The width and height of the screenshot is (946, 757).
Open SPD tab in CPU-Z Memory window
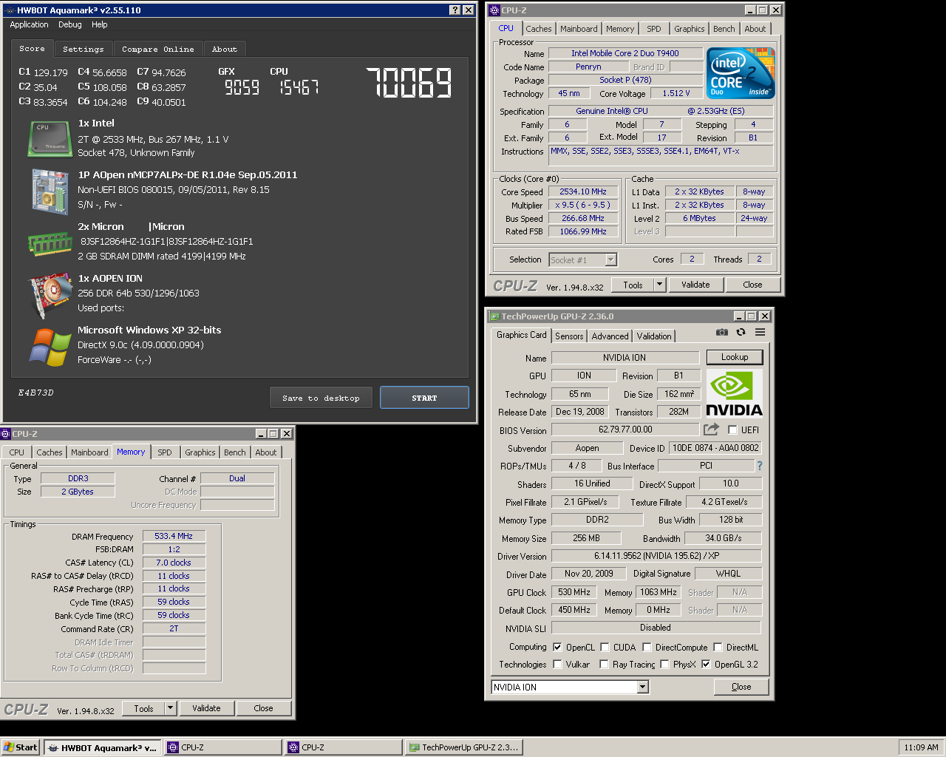(x=165, y=452)
